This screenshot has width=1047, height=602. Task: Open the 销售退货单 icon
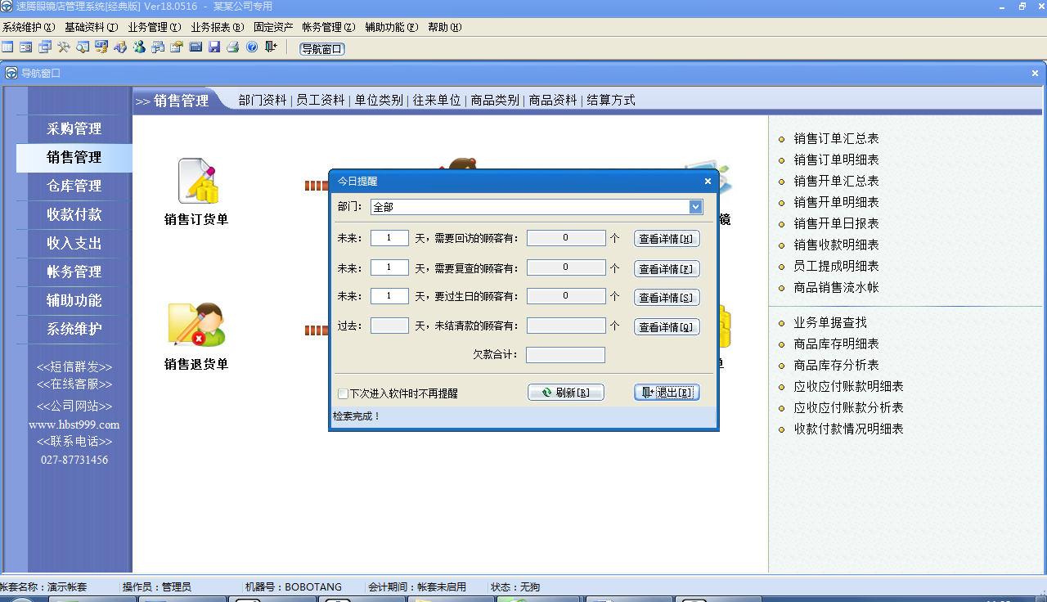click(197, 325)
